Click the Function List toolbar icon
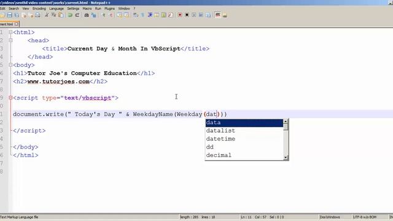The image size is (393, 221). click(171, 15)
